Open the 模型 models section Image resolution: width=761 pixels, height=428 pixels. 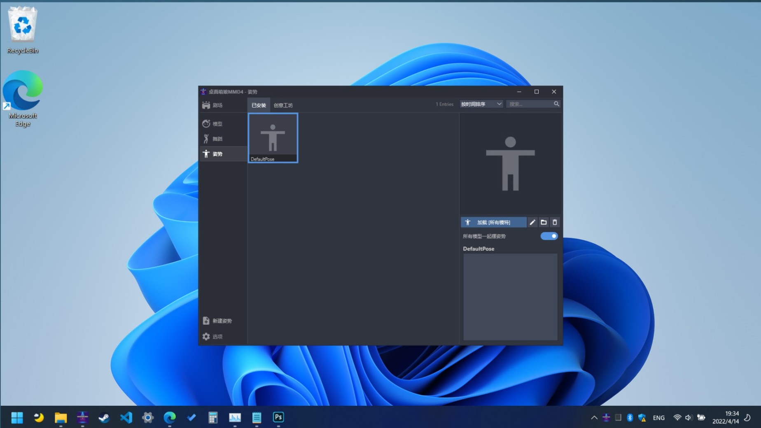click(x=223, y=124)
